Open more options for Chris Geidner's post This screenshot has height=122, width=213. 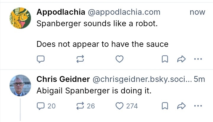point(197,106)
